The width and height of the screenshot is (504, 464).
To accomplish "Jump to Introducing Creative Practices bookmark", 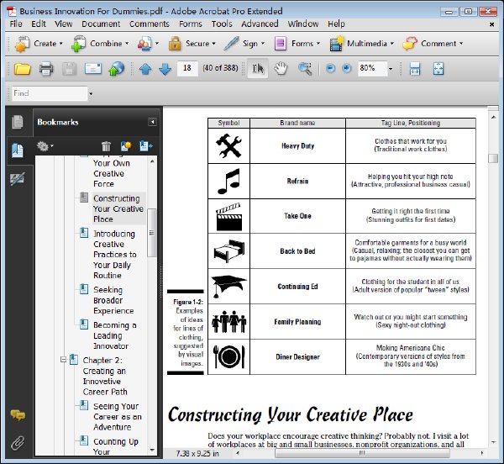I will click(x=115, y=255).
